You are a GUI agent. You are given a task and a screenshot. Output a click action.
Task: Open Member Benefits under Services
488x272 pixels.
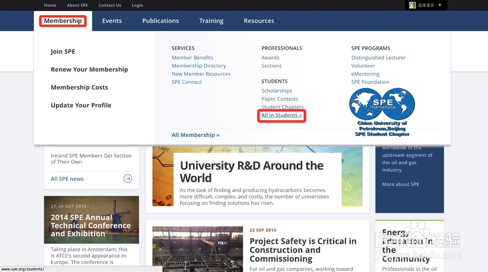(192, 58)
